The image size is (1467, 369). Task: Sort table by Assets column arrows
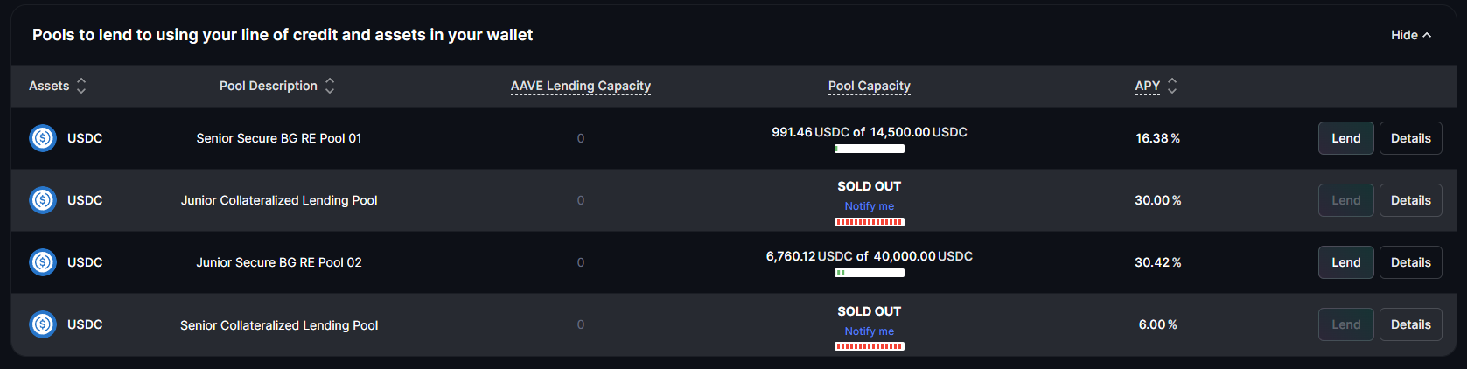point(81,86)
